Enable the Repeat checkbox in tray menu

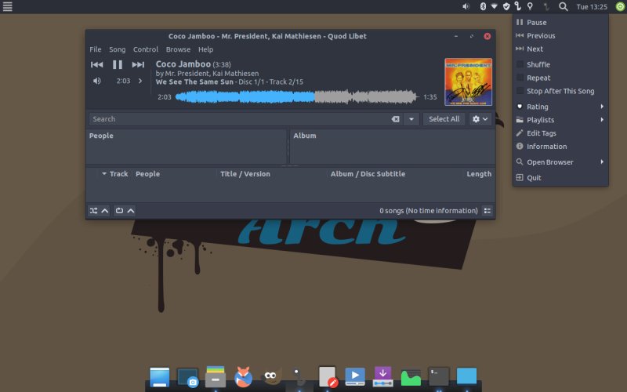coord(520,78)
